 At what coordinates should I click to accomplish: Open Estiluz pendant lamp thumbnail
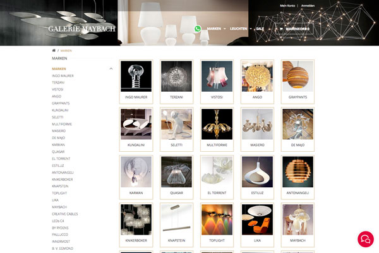(257, 172)
